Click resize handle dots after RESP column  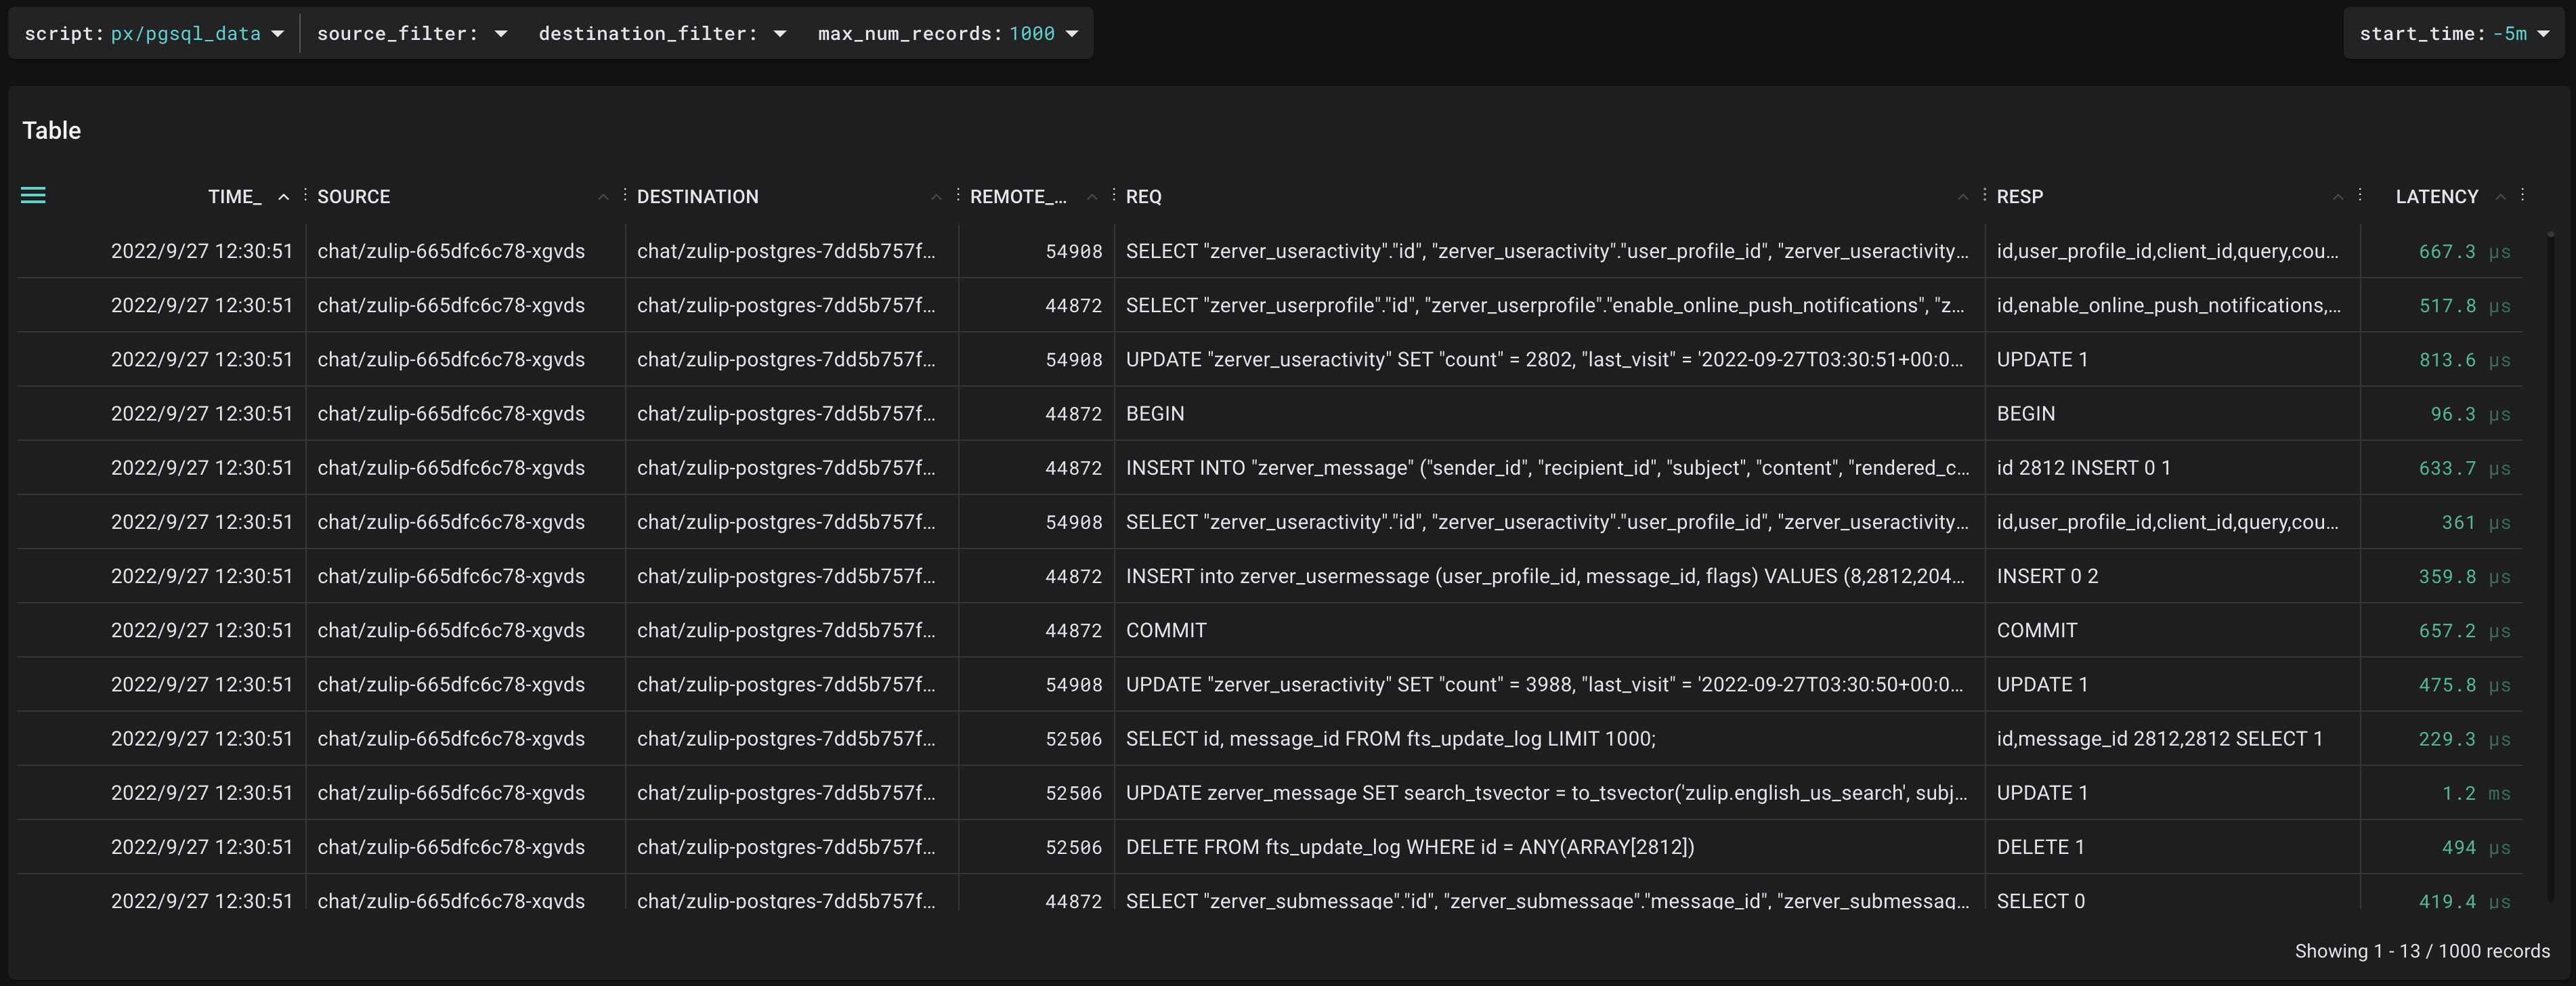[x=2360, y=195]
